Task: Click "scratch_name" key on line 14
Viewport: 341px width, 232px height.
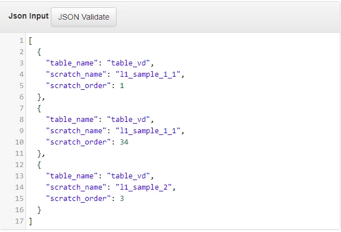Action: coord(76,187)
